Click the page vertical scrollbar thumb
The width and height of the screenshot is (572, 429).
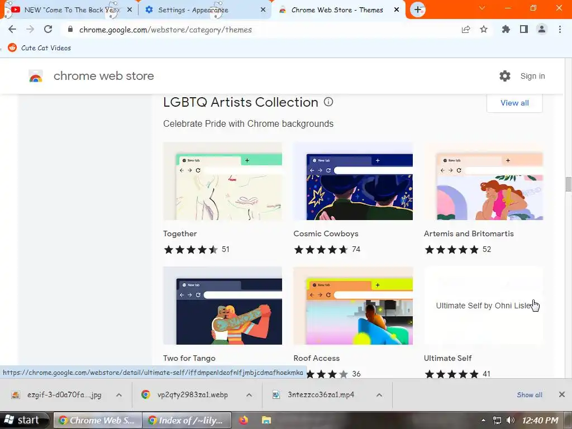568,184
